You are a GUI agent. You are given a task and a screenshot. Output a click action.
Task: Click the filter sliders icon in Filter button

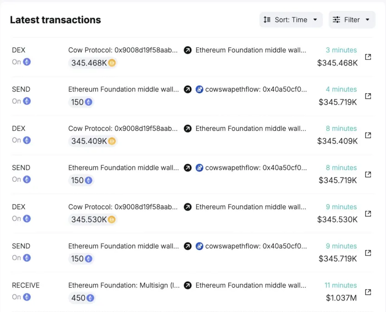337,20
